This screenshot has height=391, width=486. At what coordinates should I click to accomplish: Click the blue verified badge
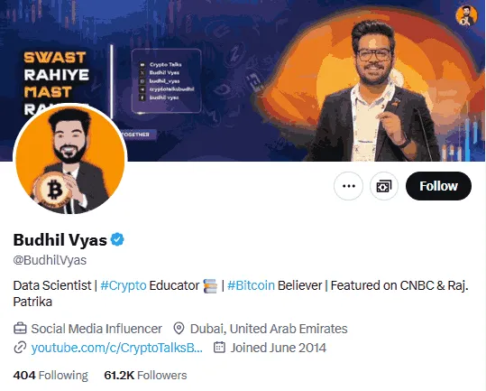[x=117, y=239]
